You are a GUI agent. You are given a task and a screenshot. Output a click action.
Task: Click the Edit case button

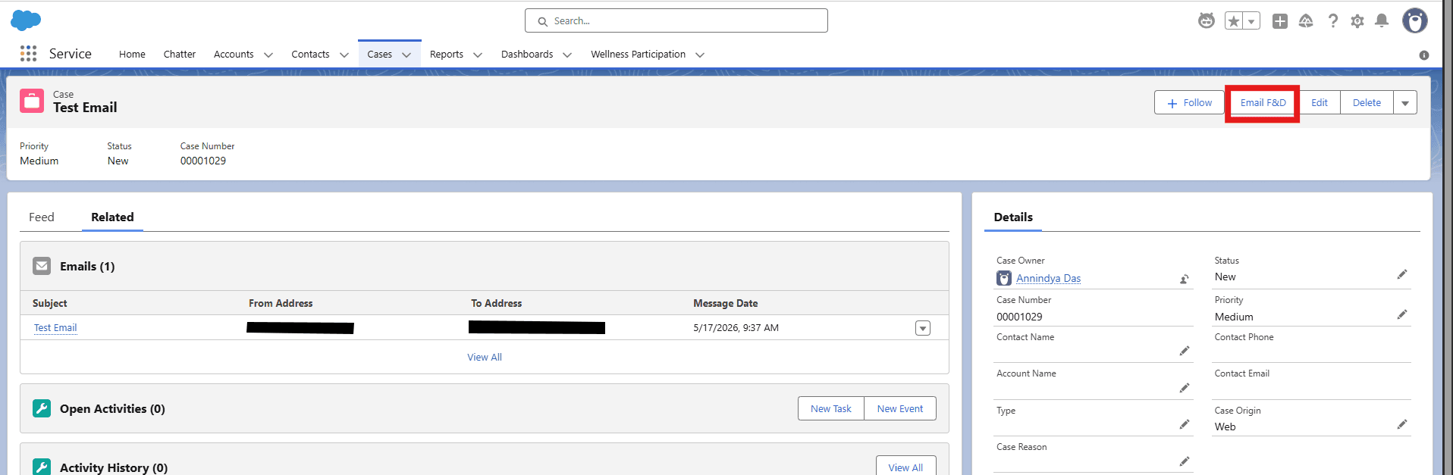[1320, 102]
